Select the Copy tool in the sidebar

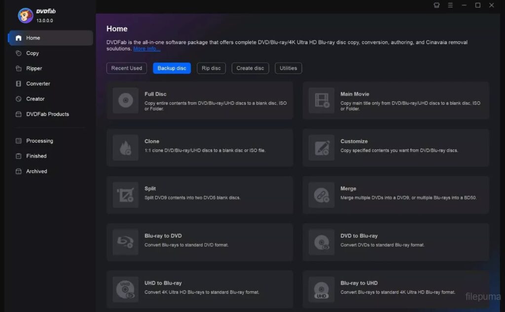(x=33, y=53)
